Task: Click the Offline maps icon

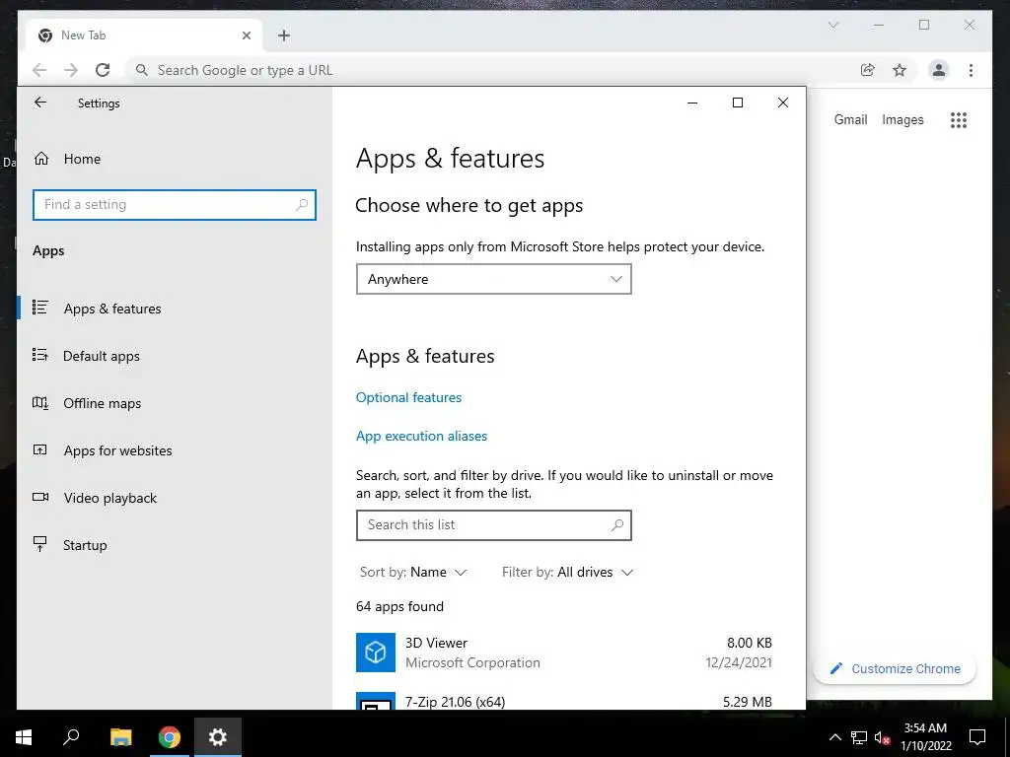Action: [39, 403]
